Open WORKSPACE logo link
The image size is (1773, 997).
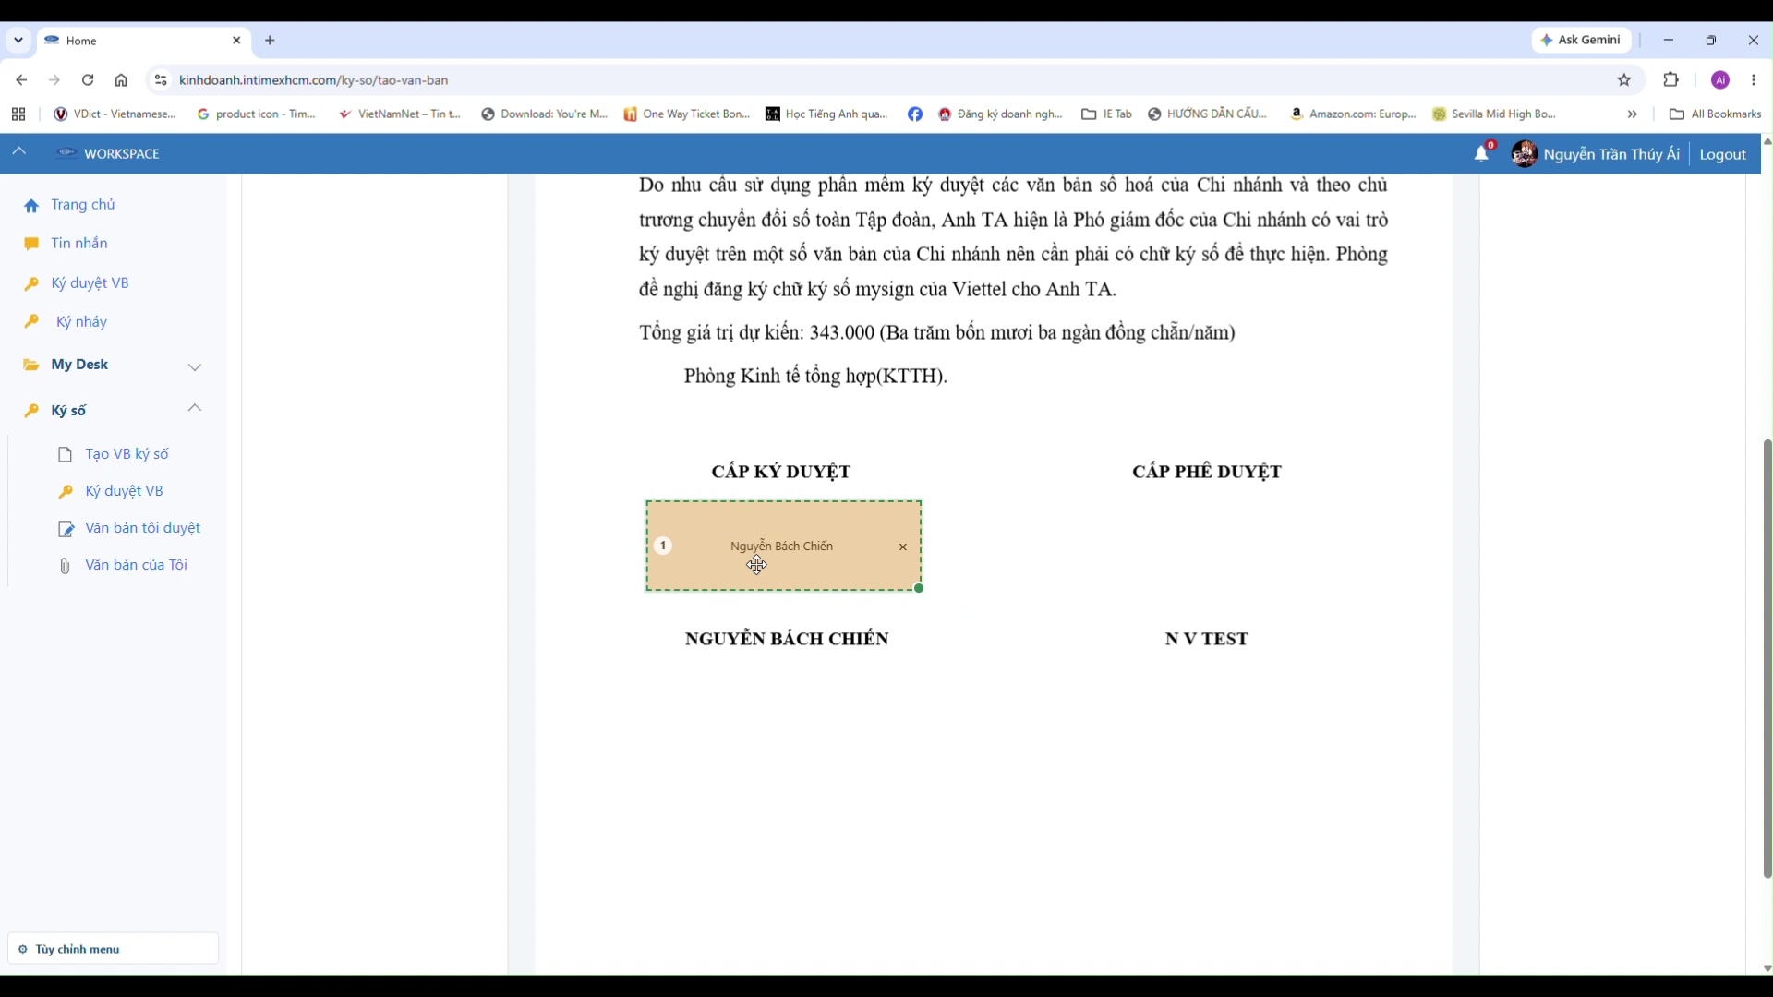(108, 153)
